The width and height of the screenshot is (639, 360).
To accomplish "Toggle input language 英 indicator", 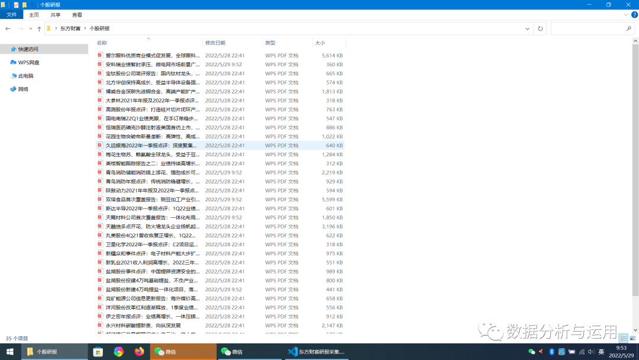I will (601, 352).
